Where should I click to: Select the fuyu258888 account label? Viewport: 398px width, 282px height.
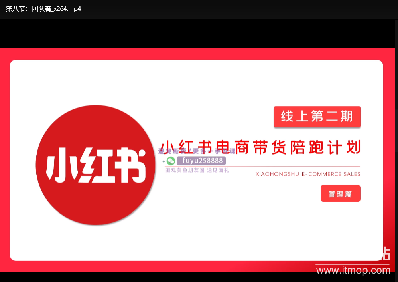201,161
